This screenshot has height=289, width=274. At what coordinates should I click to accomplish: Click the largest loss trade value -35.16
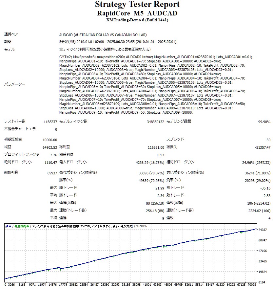coord(265,188)
